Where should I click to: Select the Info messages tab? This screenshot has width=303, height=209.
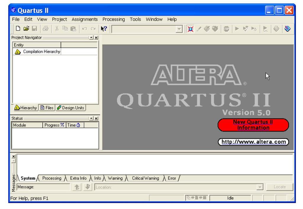click(x=98, y=178)
